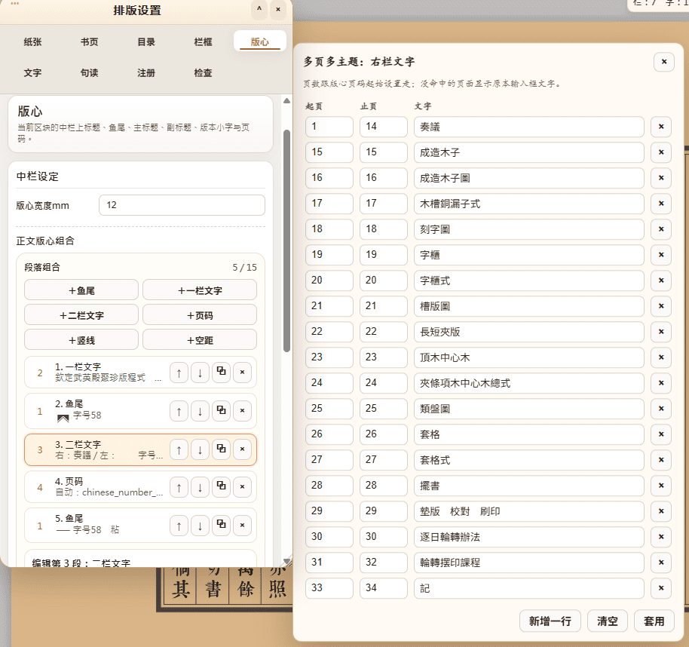Switch to the 书页 tab
The width and height of the screenshot is (689, 647).
[90, 41]
